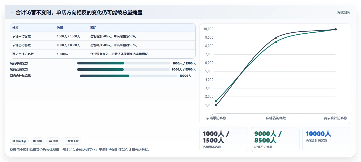Click table cell 店铺甲访客数

click(x=22, y=36)
